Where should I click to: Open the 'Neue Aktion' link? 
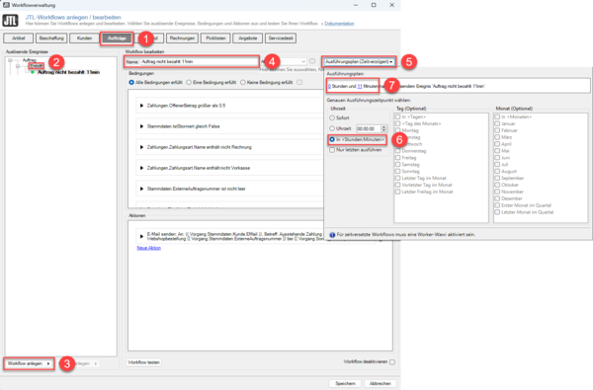click(x=148, y=248)
